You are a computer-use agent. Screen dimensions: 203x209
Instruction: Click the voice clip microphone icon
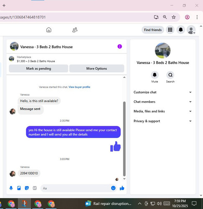pyautogui.click(x=11, y=188)
